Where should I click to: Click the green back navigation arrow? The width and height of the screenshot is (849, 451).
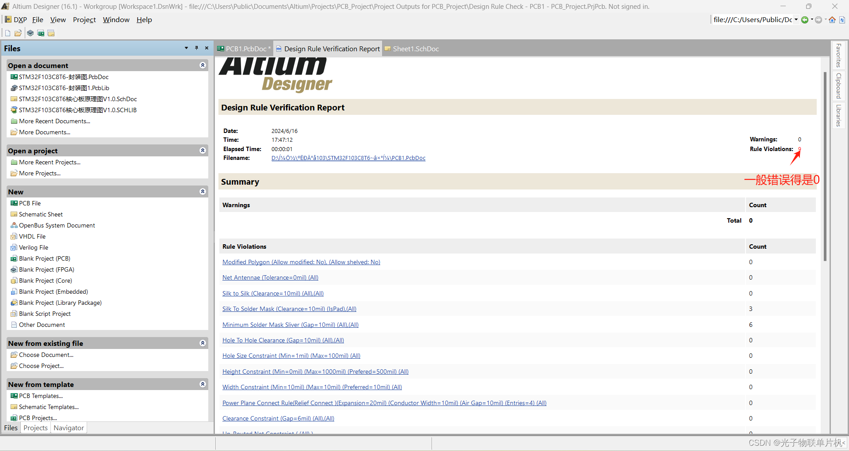click(805, 19)
